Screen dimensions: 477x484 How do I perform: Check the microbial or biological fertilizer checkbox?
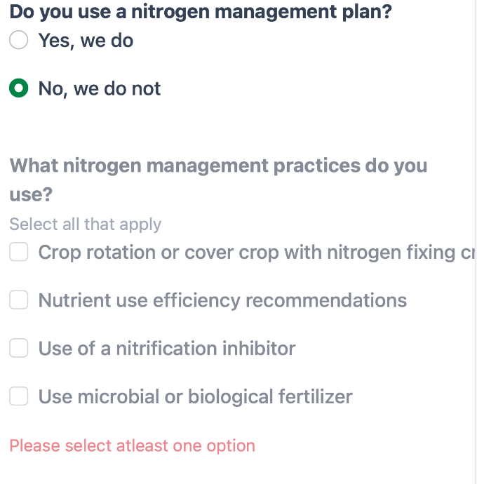(x=19, y=397)
